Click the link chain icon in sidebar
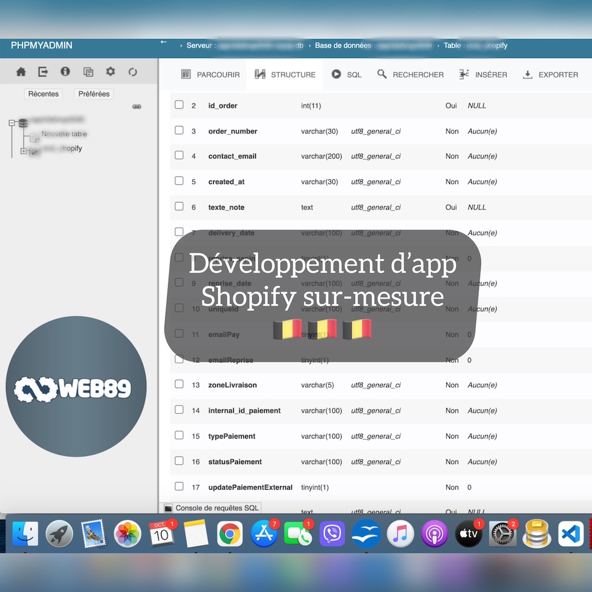The width and height of the screenshot is (592, 592). click(137, 107)
